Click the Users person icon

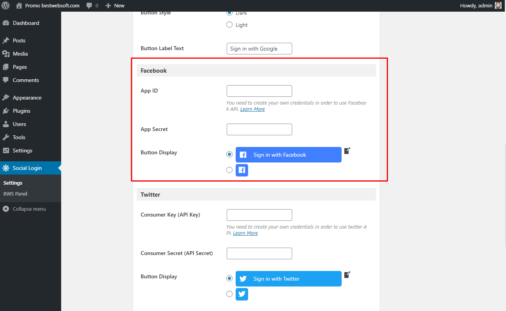click(6, 124)
